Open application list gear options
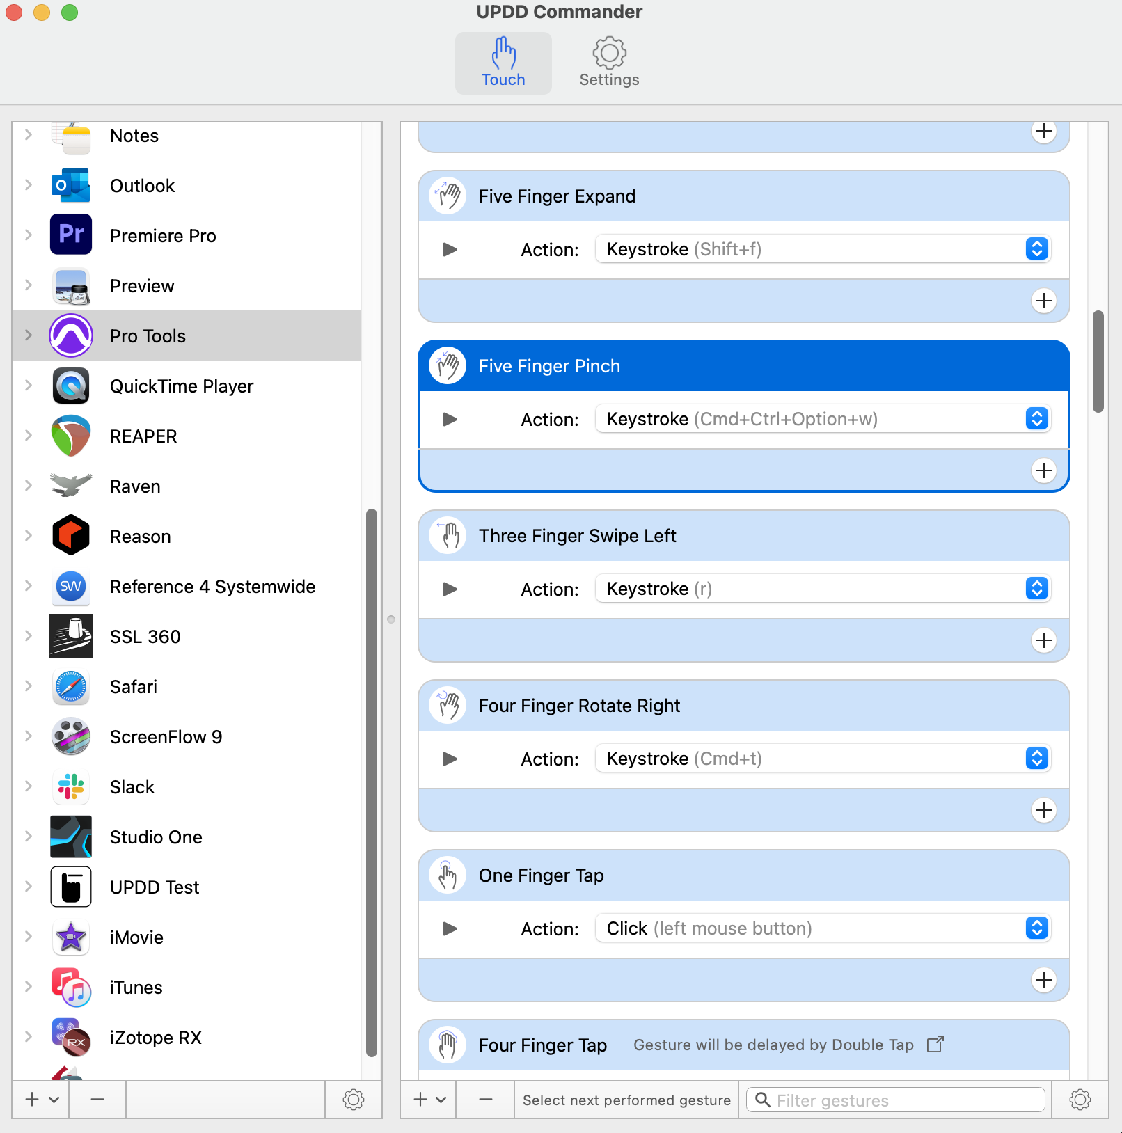Image resolution: width=1122 pixels, height=1133 pixels. pos(354,1100)
